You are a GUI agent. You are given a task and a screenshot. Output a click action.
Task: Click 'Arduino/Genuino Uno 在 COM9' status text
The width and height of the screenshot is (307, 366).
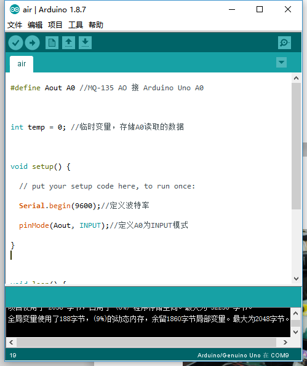(243, 356)
